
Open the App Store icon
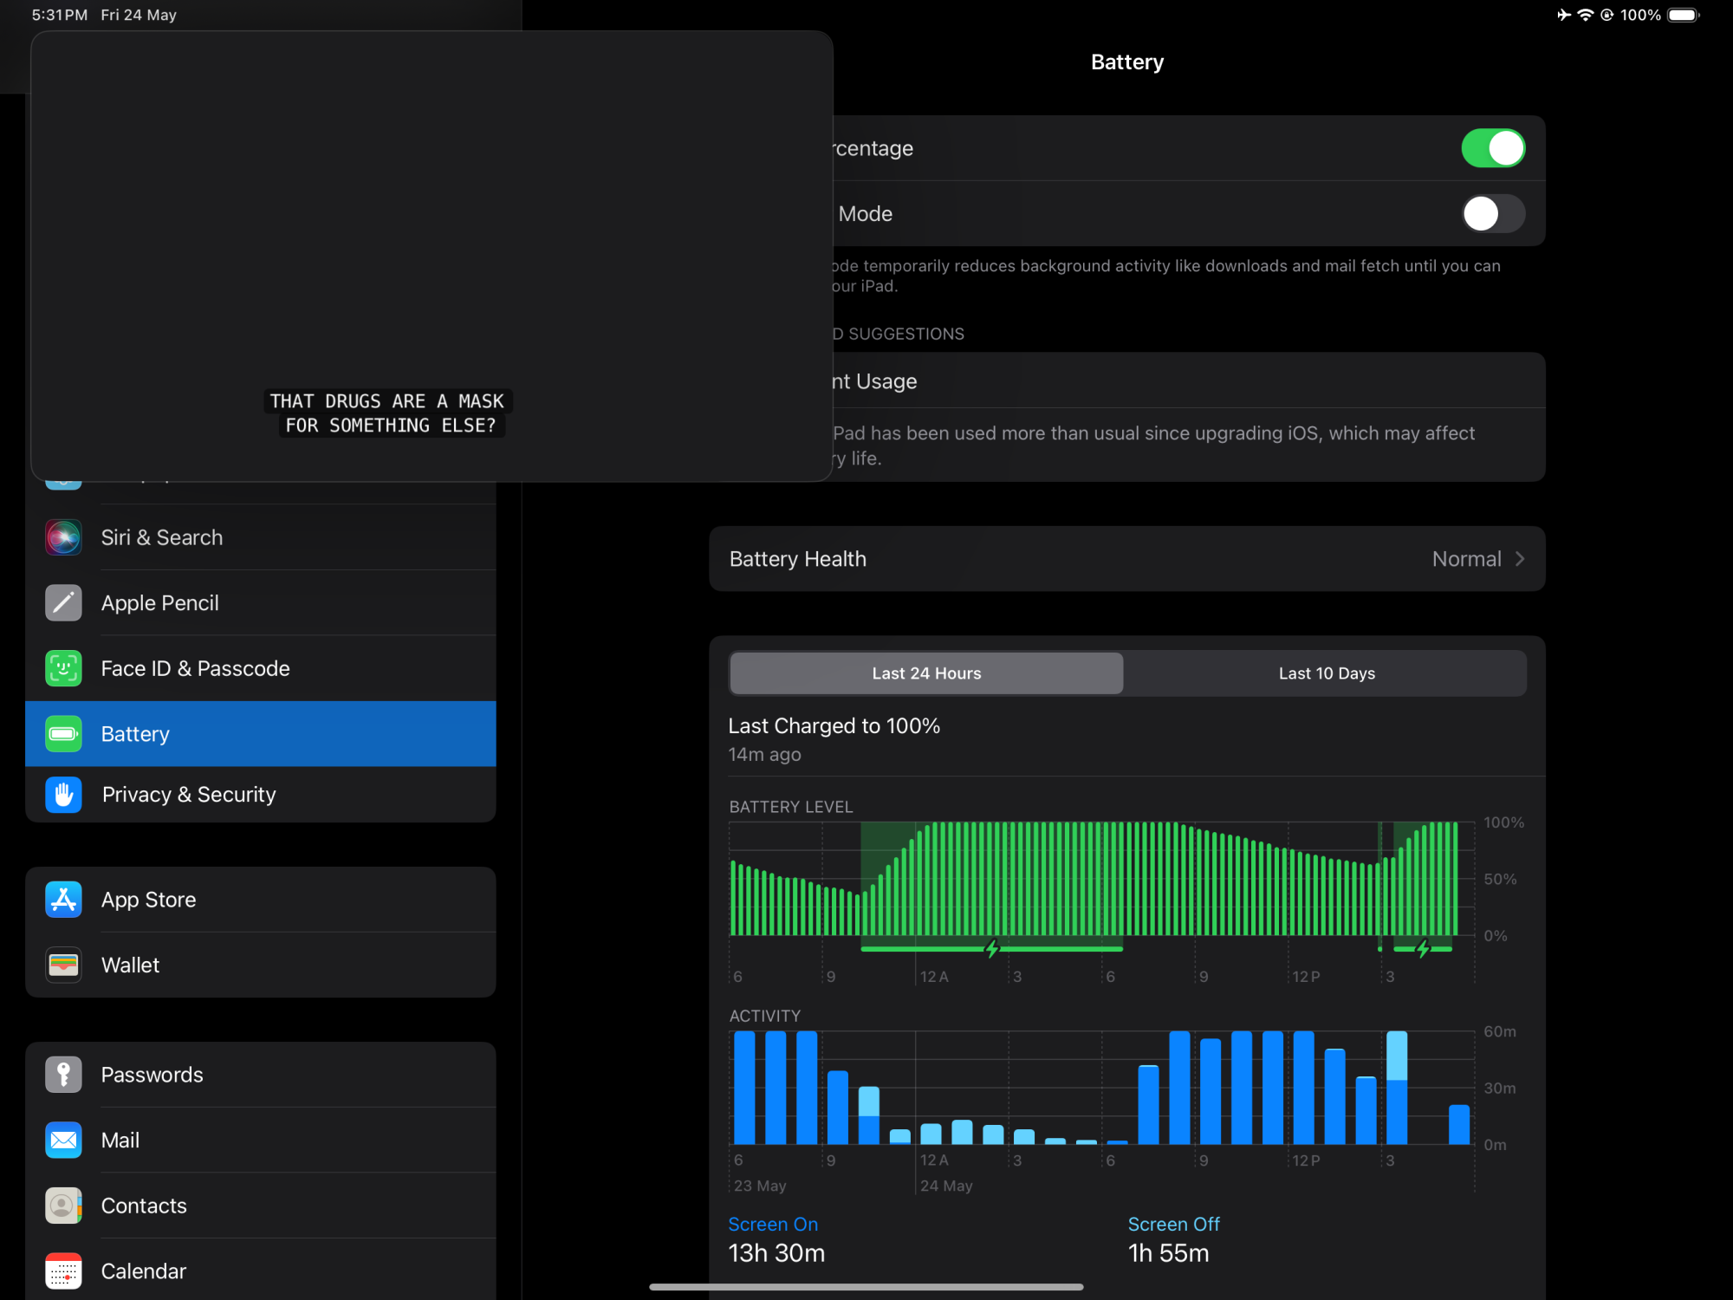click(63, 900)
